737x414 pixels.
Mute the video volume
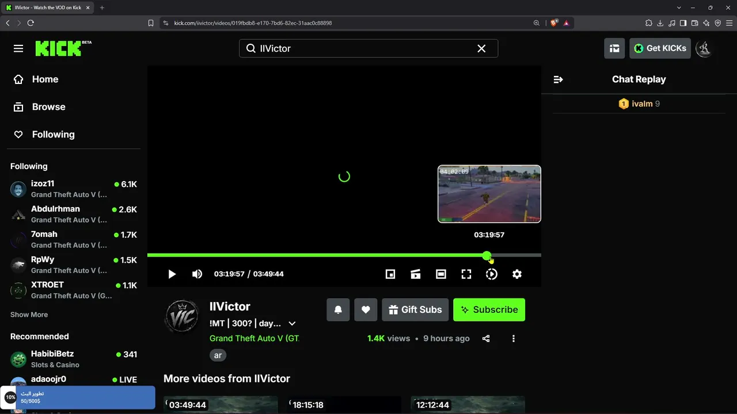[x=197, y=274]
